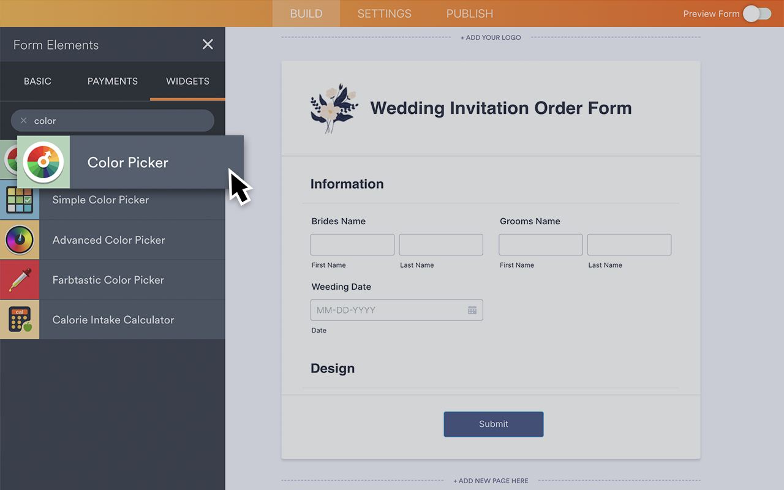Select the Advanced Color Picker wheel icon
This screenshot has width=784, height=490.
pyautogui.click(x=20, y=239)
